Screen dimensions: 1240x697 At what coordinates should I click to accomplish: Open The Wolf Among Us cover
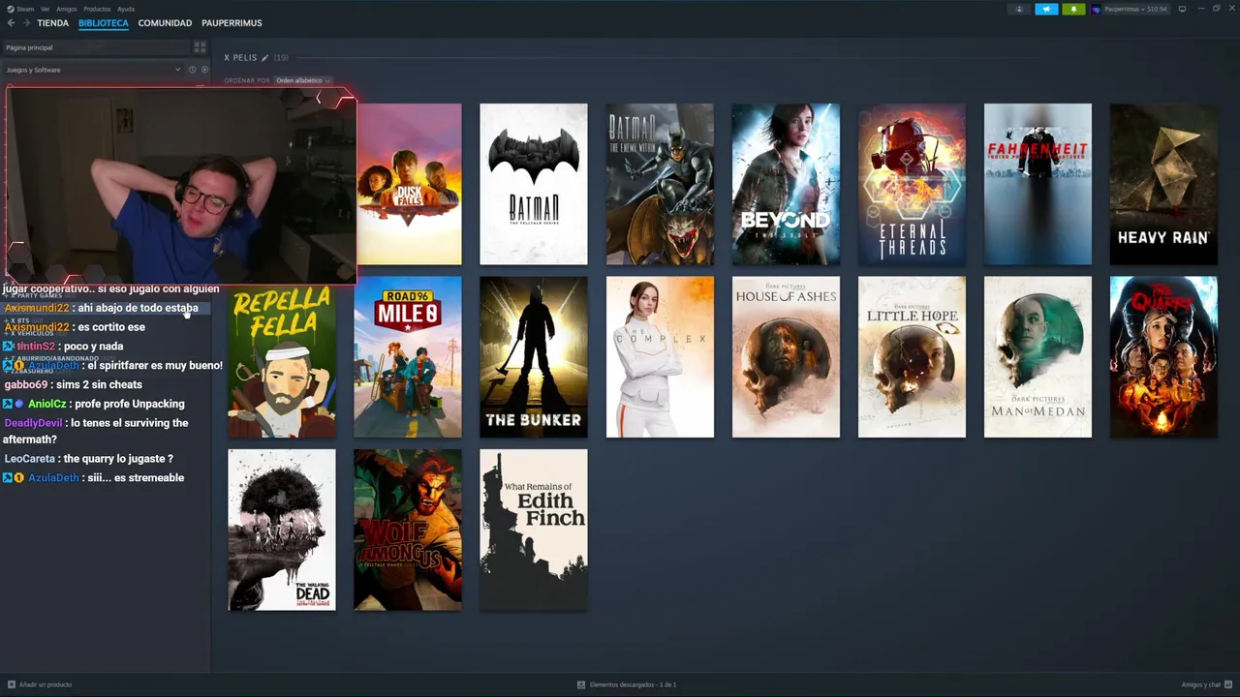tap(408, 530)
